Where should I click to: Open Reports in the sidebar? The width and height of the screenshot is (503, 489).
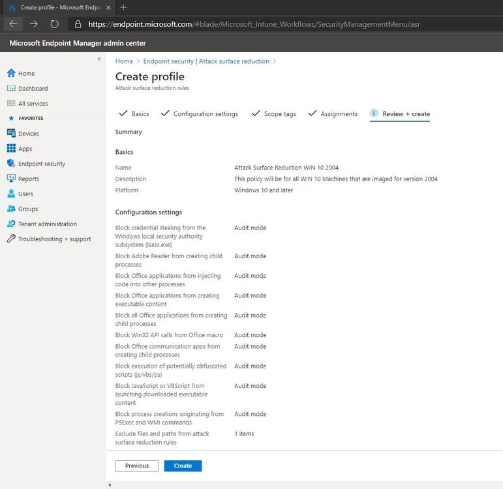[29, 179]
